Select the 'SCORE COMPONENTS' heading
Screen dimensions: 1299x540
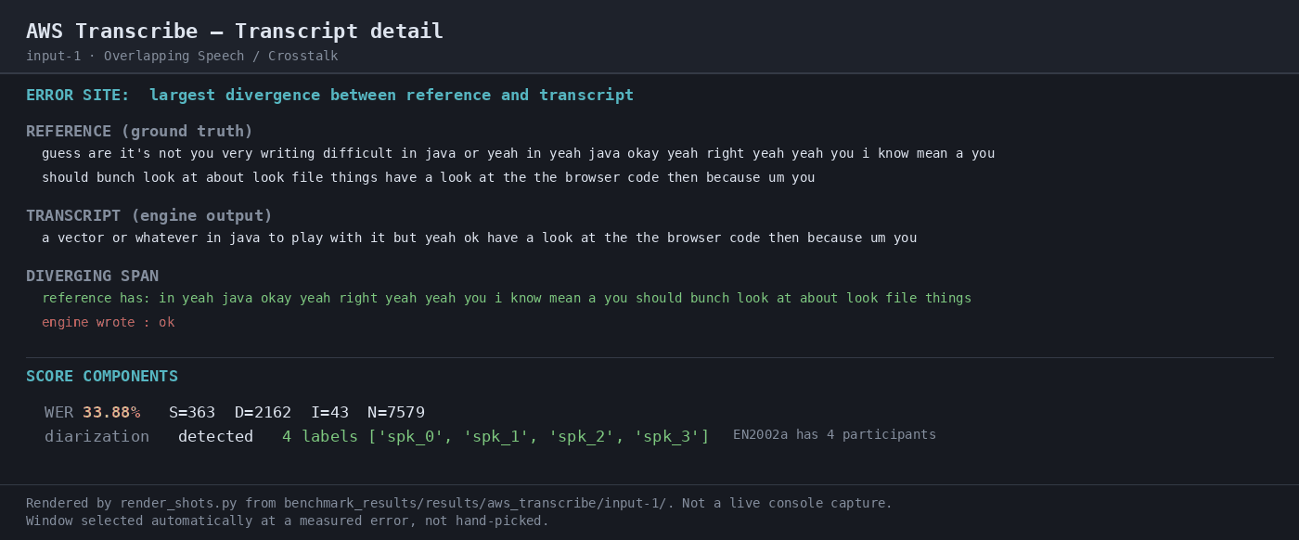click(x=102, y=377)
